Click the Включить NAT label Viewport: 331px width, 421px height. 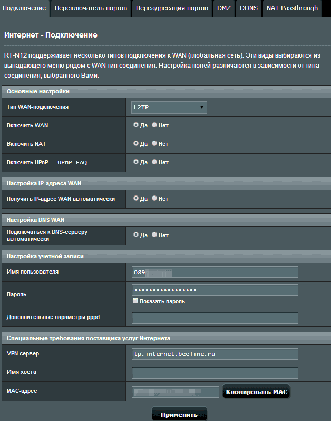click(26, 144)
